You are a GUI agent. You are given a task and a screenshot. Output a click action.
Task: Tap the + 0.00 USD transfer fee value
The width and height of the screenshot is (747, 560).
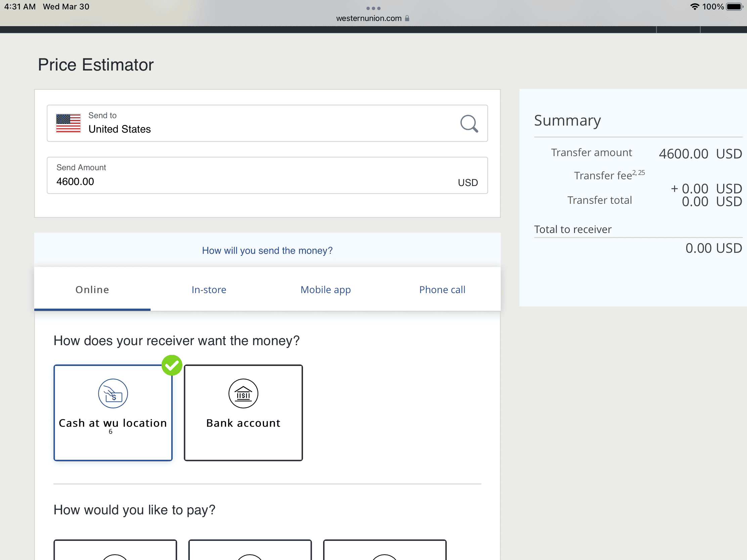(706, 189)
